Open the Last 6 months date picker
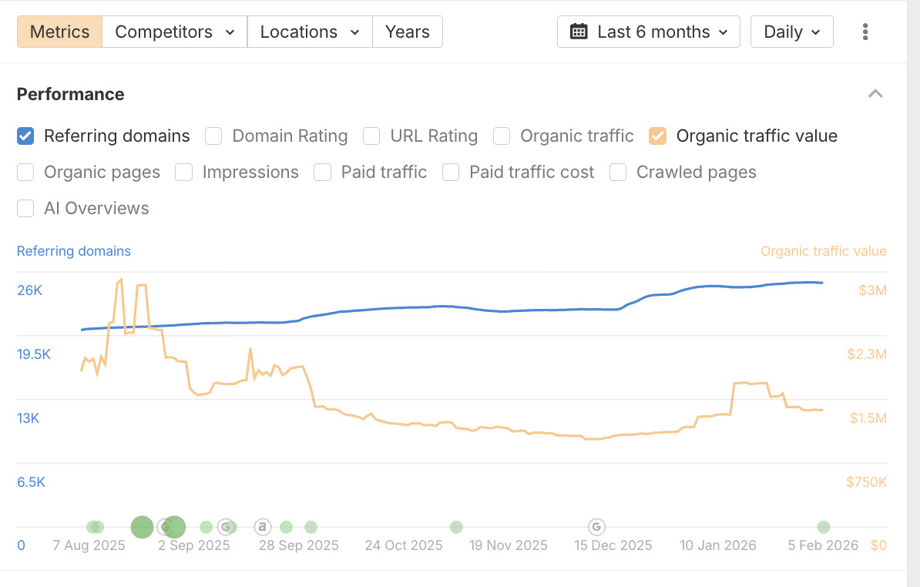Viewport: 920px width, 587px height. [x=648, y=32]
